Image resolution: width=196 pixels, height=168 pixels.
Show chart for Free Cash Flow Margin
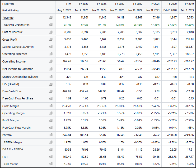51,128
